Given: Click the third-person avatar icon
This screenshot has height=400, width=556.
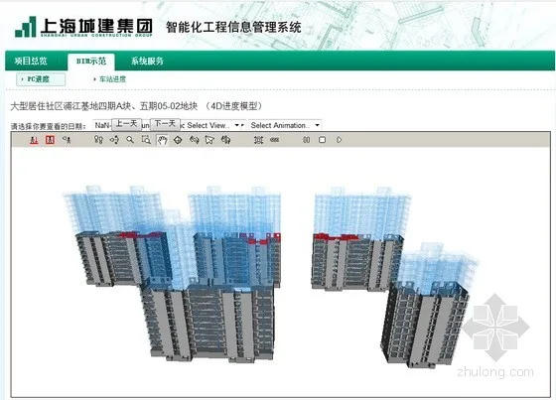Looking at the screenshot, I should [67, 140].
